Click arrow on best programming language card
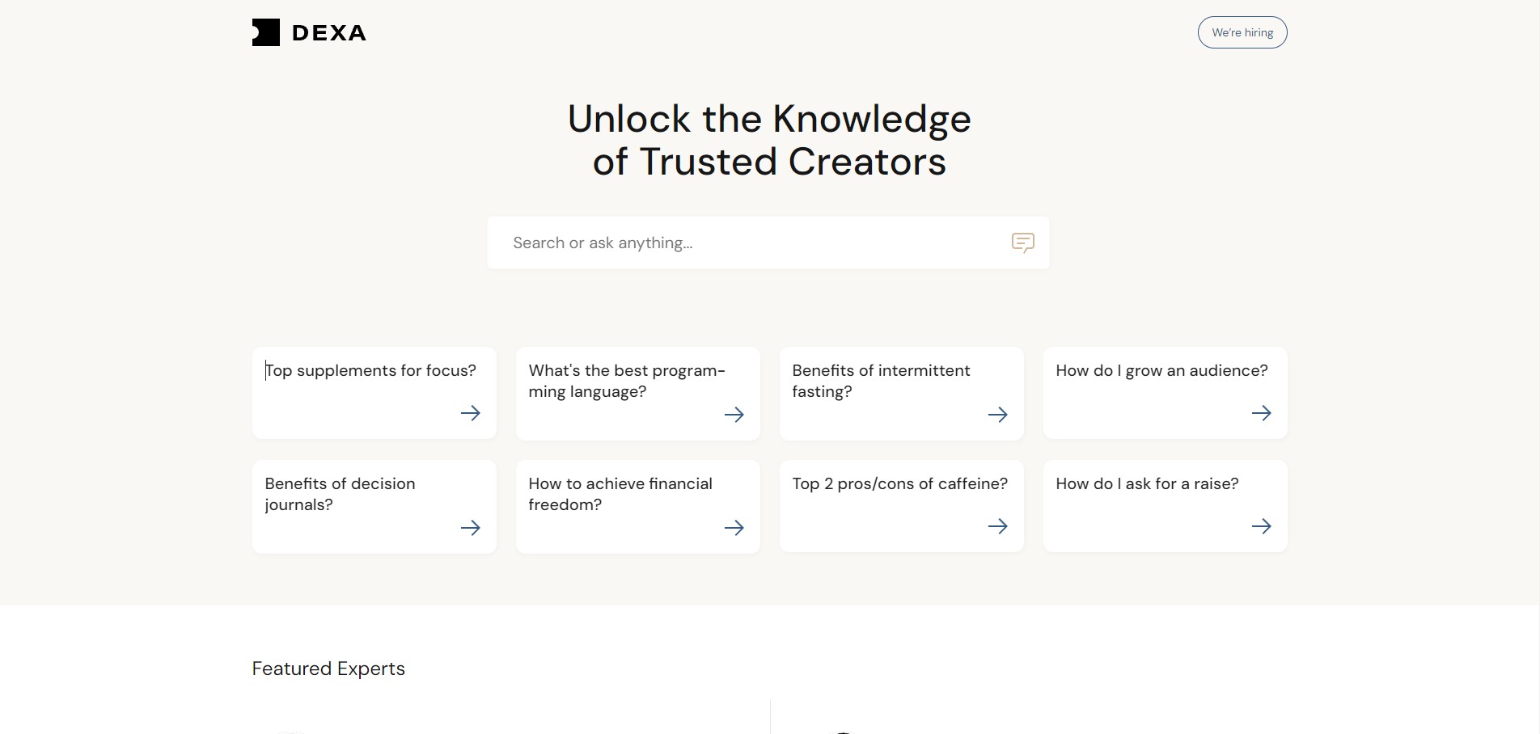1540x734 pixels. tap(734, 415)
